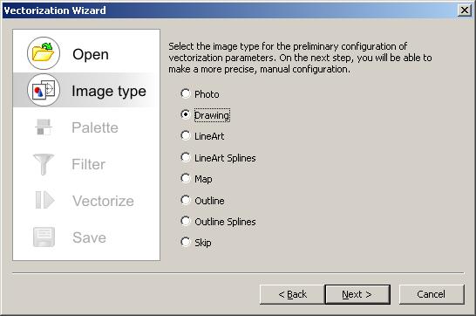The height and width of the screenshot is (316, 476).
Task: Click the Open folder icon
Action: 44,53
